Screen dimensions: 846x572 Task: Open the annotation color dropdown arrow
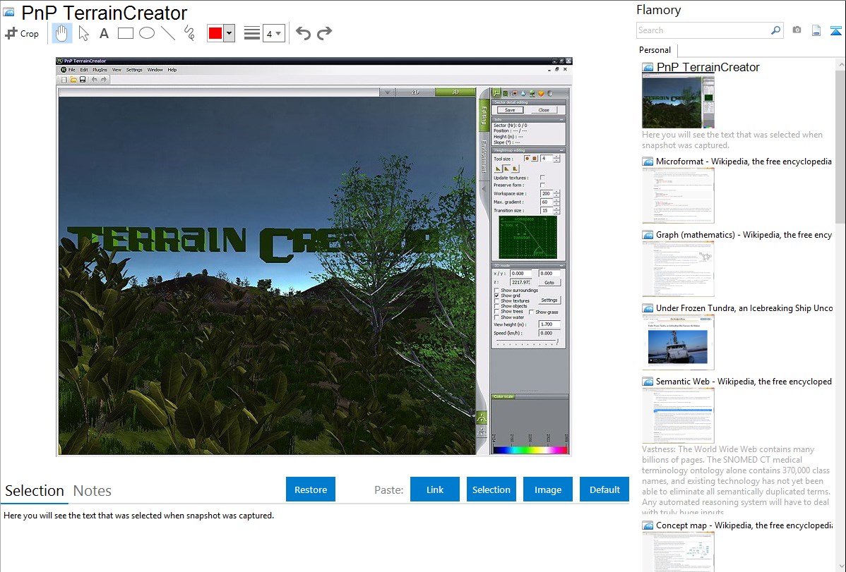[x=230, y=33]
